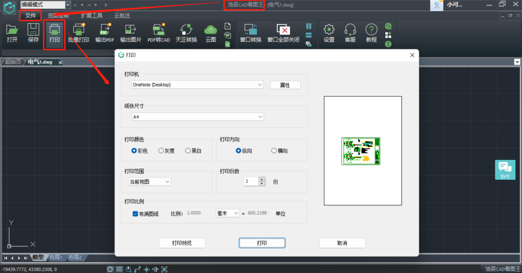Click the new file icon with plus sign
The image size is (522, 273).
(x=228, y=26)
